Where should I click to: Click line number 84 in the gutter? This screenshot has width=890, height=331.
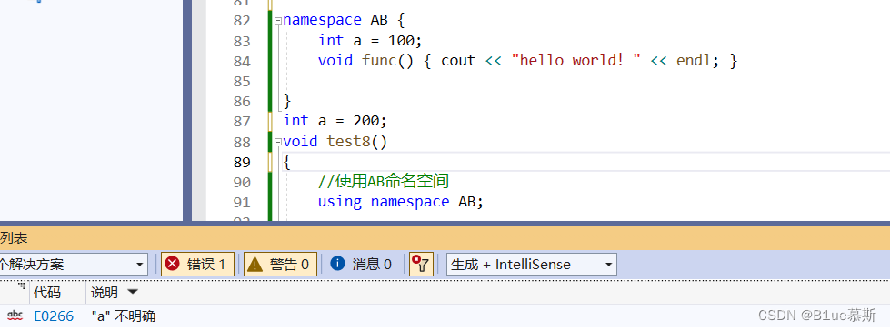point(242,61)
